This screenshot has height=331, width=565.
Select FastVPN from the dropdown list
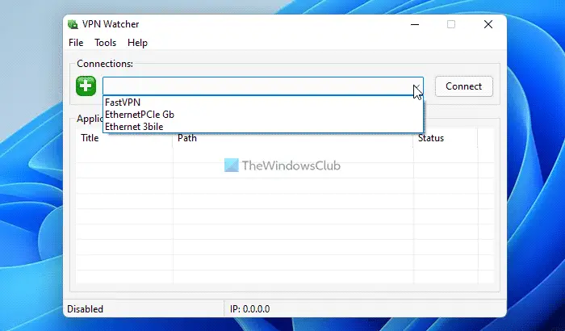point(263,103)
